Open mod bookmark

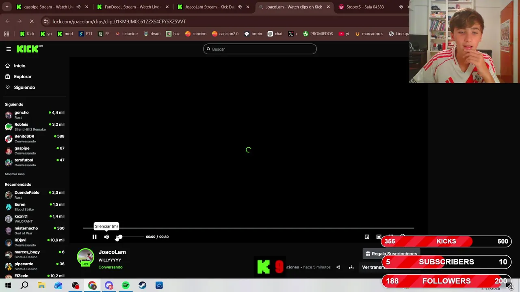[x=65, y=34]
